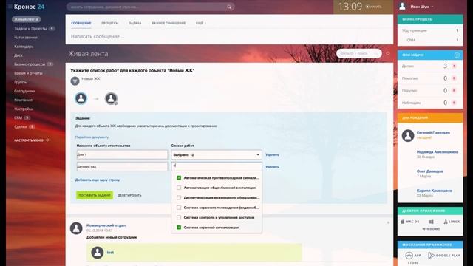This screenshot has width=473, height=266.
Task: Open the Иван profile avatar icon
Action: pos(402,7)
